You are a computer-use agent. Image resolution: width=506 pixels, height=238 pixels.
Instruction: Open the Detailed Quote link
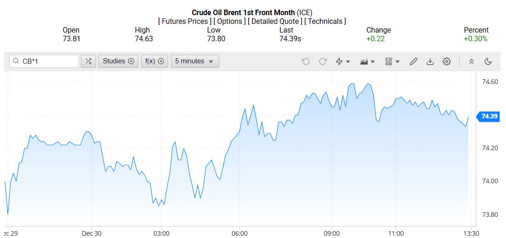coord(275,21)
